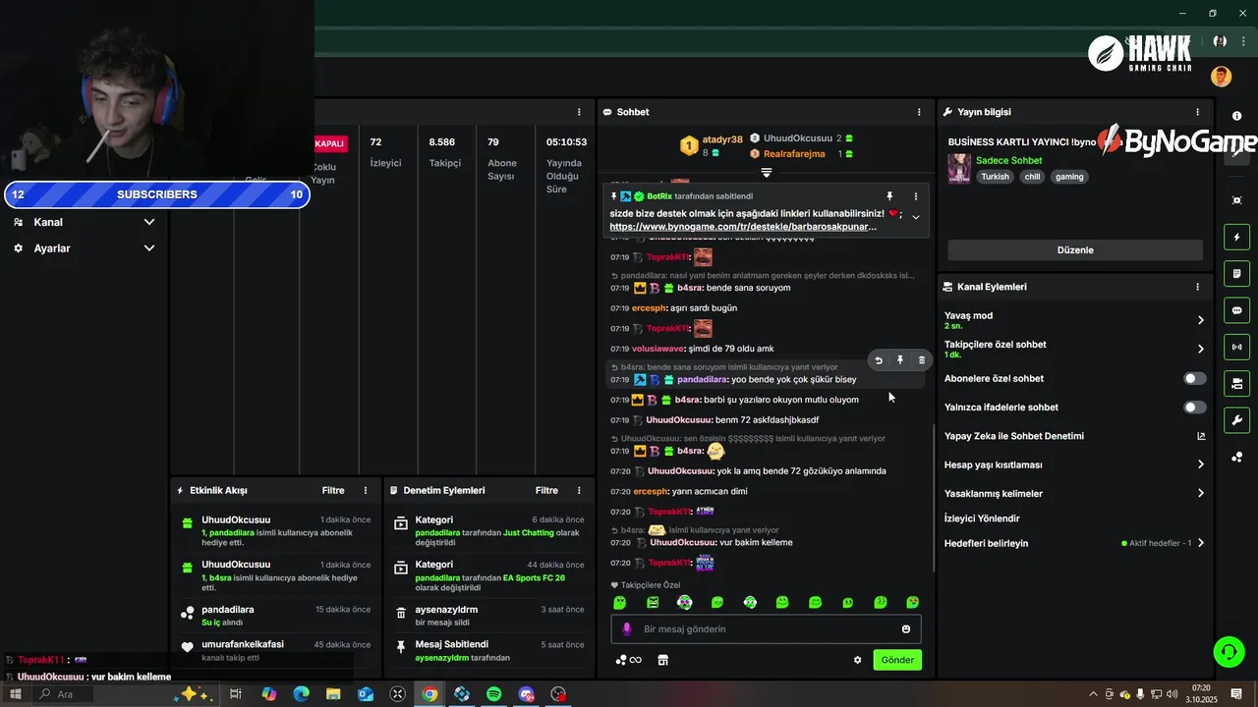Open Hedefleri belirleyin chevron
This screenshot has width=1258, height=707.
[x=1200, y=543]
